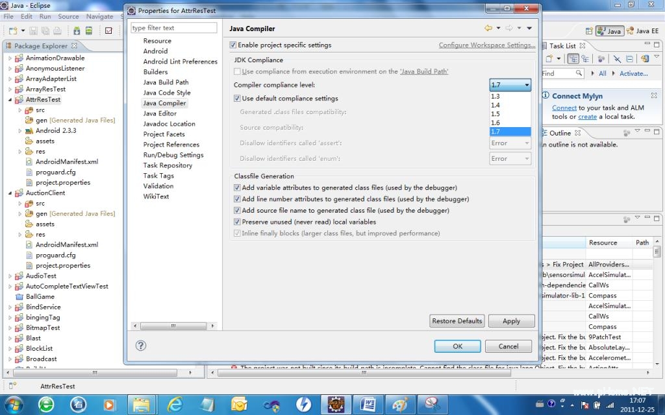Select Android Lint Preferences in Properties list
This screenshot has width=665, height=415.
181,62
